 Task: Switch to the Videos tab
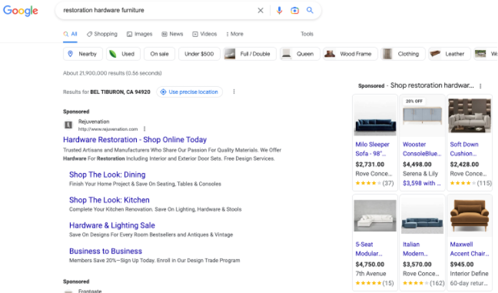204,34
